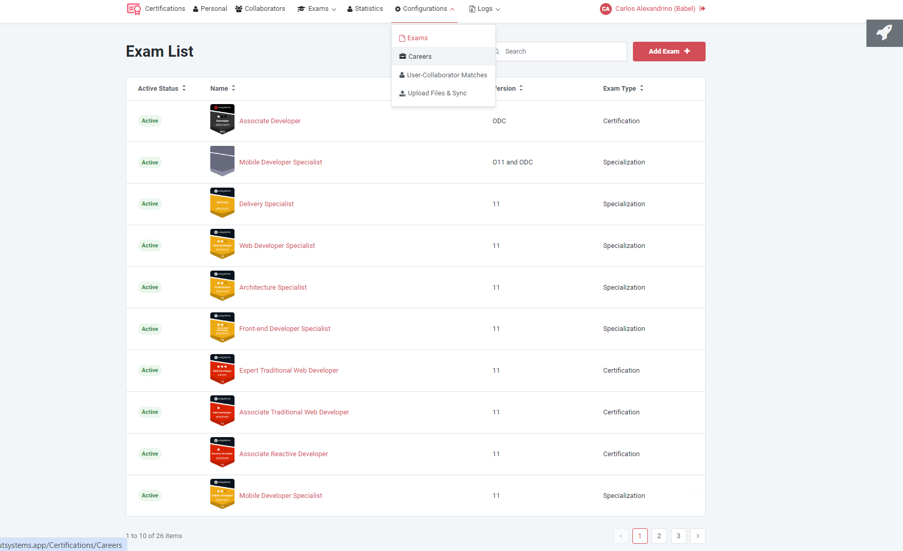Screen dimensions: 903x551
Task: Open the Front-end Developer Specialist link
Action: point(285,329)
